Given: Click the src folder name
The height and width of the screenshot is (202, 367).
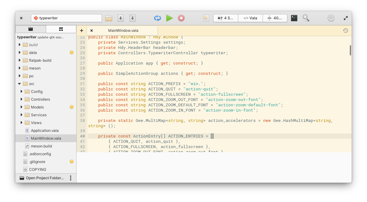Looking at the screenshot, I should [32, 84].
